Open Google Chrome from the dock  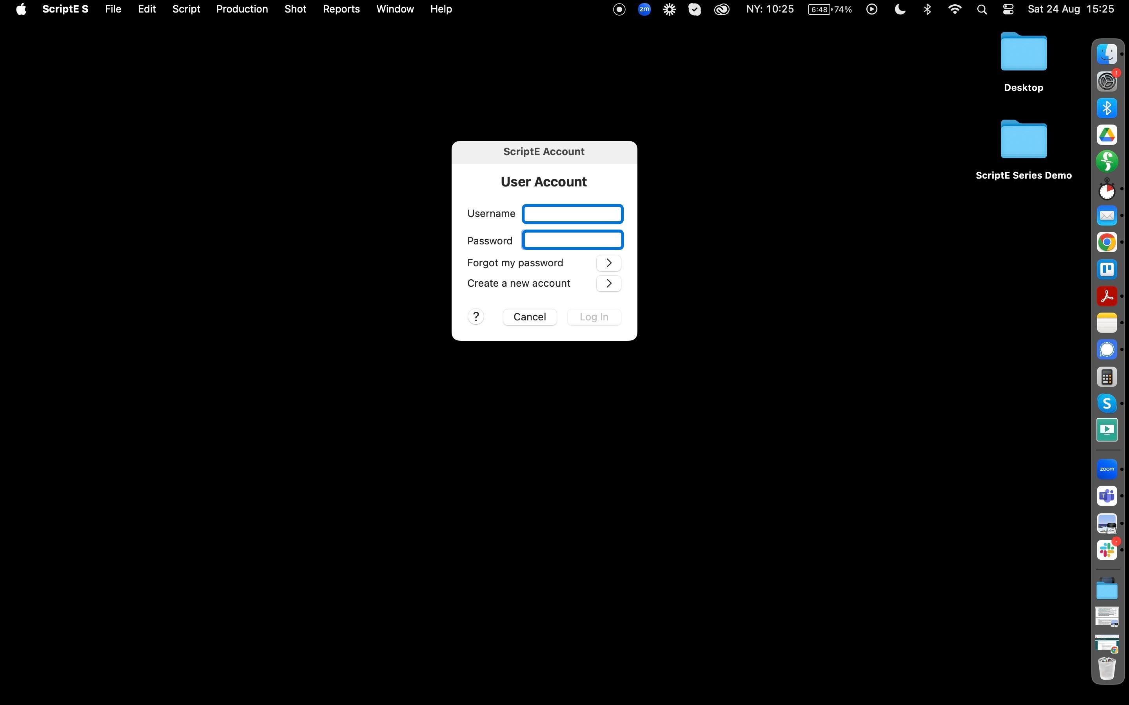(1107, 242)
